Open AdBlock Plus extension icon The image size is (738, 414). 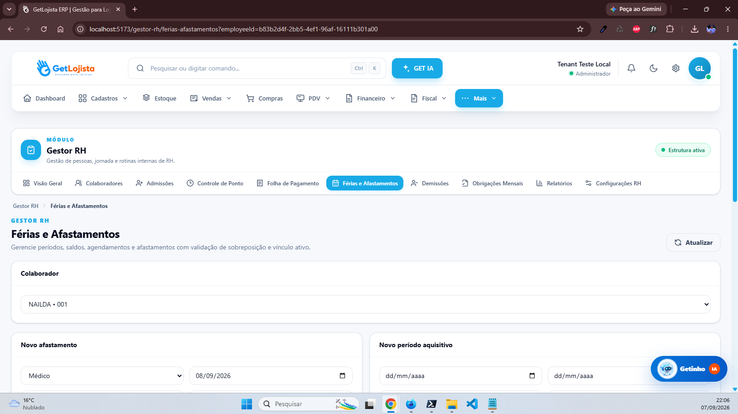pos(636,29)
